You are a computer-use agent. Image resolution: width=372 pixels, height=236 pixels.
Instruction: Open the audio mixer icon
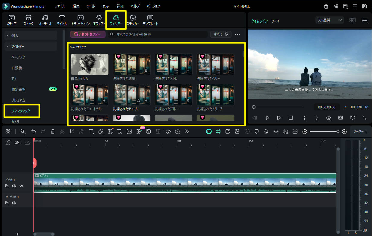[276, 131]
